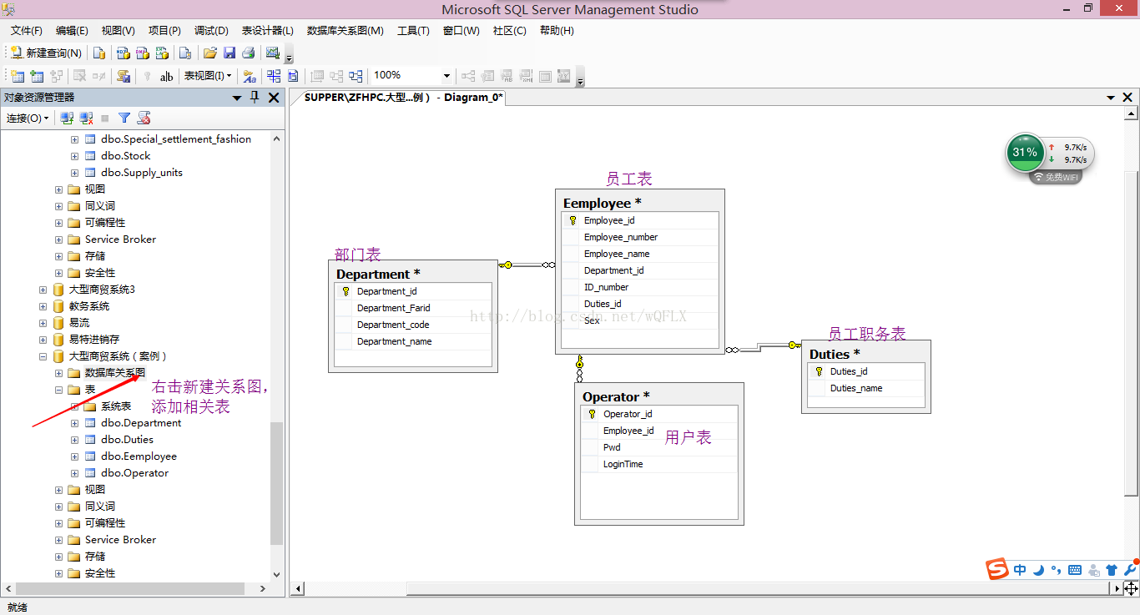Open the Sogou soft keyboard icon
The height and width of the screenshot is (615, 1140).
coord(1075,570)
